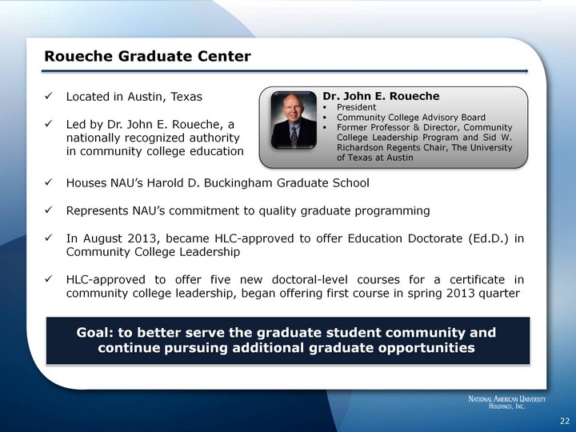Select the President bullet in profile card

pos(356,107)
